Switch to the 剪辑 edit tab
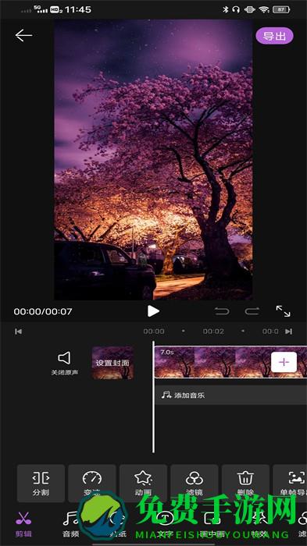The image size is (307, 546). point(23,524)
